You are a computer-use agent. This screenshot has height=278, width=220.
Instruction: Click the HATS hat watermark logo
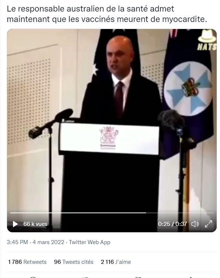(207, 40)
